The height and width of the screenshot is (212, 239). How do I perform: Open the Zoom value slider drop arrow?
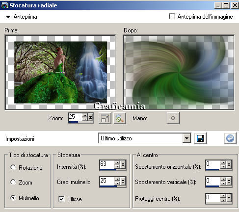(90, 117)
